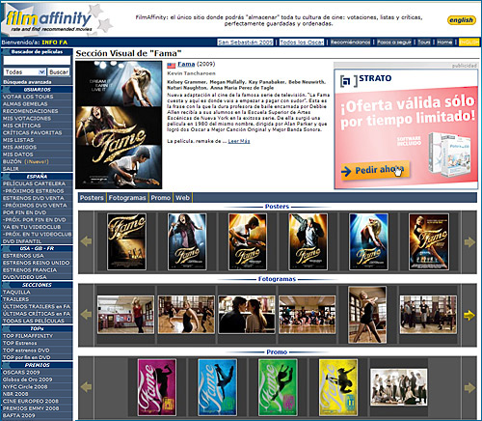Click the STRATO logo in the advertisement

(365, 79)
